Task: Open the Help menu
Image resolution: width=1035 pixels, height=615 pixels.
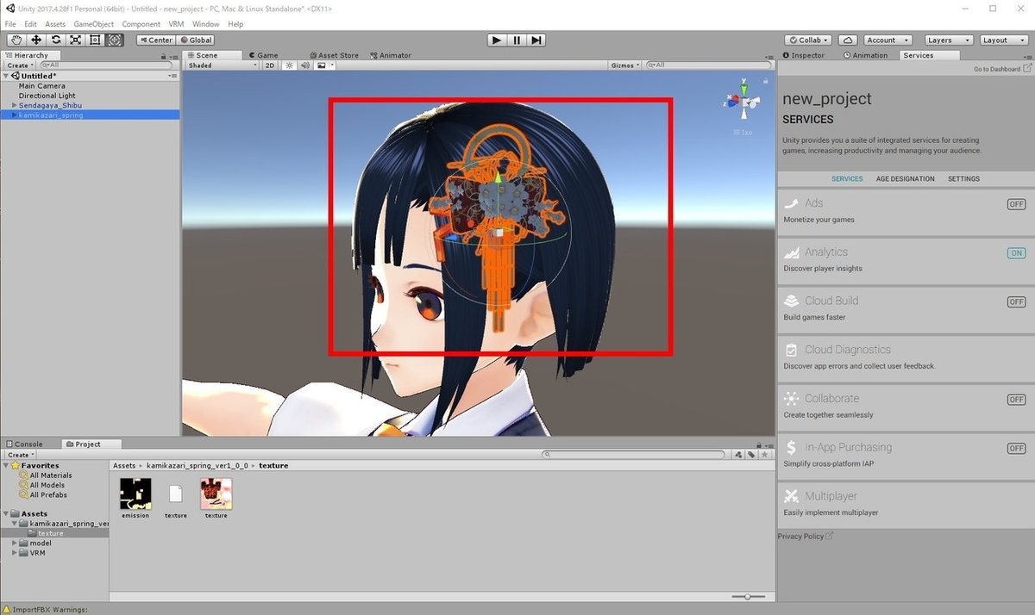Action: point(235,24)
